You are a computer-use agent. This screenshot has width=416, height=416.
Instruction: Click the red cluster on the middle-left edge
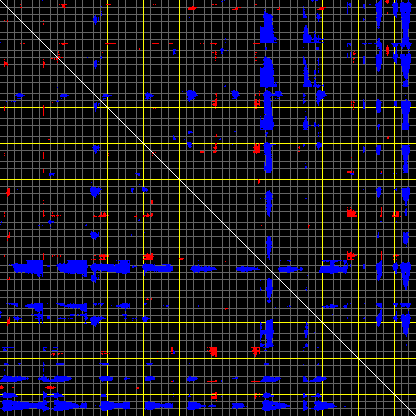tap(8, 192)
